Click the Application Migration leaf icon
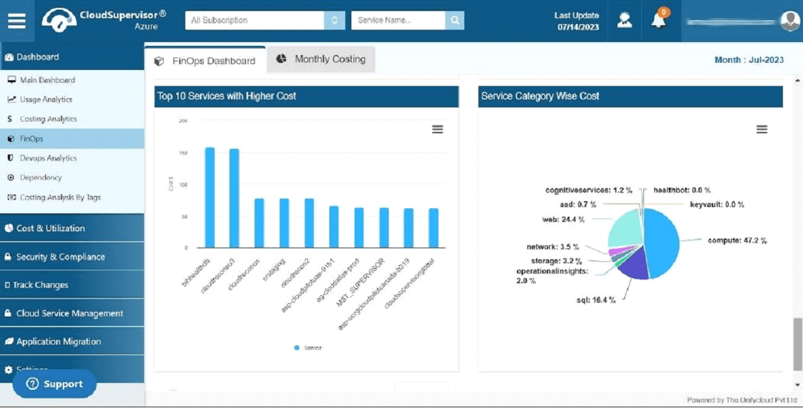This screenshot has width=803, height=419. click(9, 341)
